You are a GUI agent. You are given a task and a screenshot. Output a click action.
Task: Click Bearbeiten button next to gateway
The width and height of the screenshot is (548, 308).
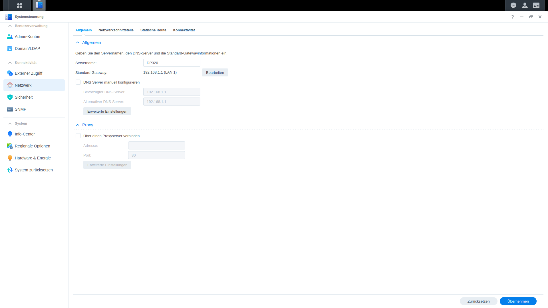pos(215,73)
